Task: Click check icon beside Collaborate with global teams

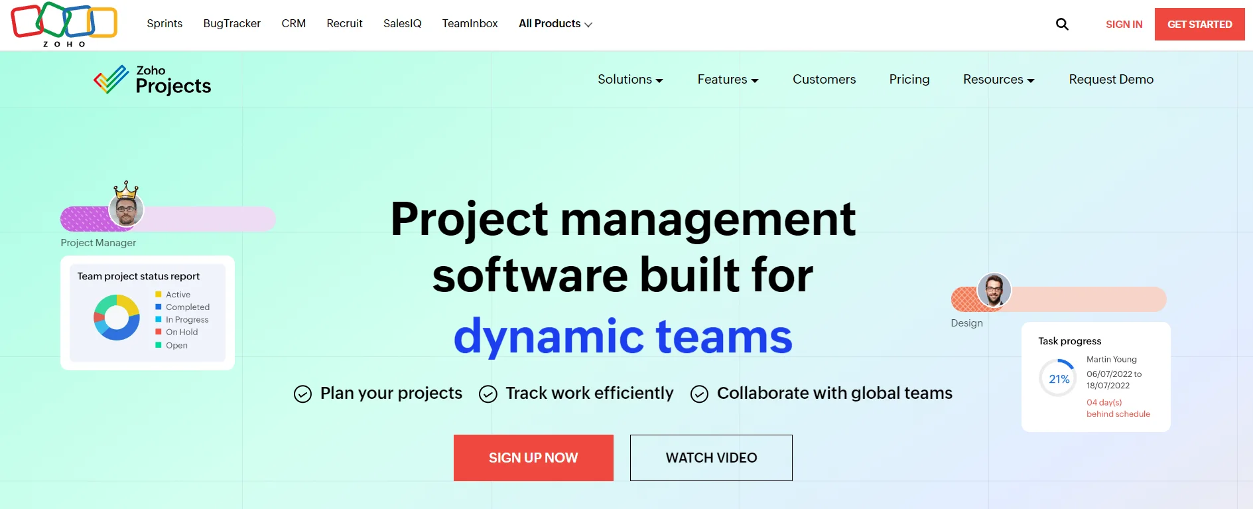Action: click(699, 394)
